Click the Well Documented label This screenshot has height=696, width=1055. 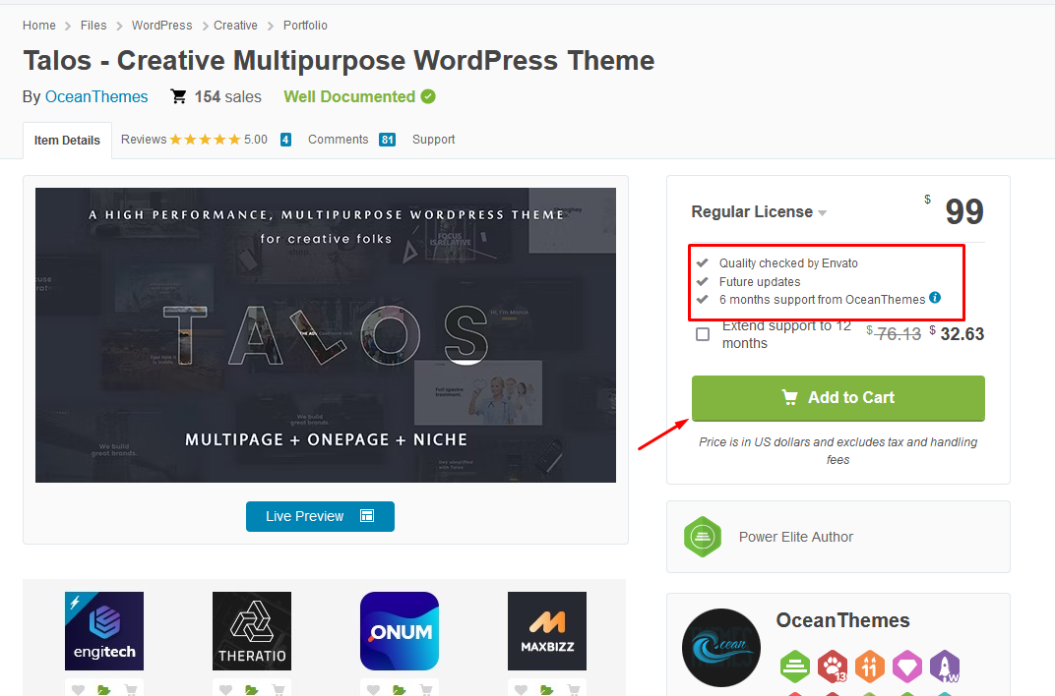pos(349,96)
